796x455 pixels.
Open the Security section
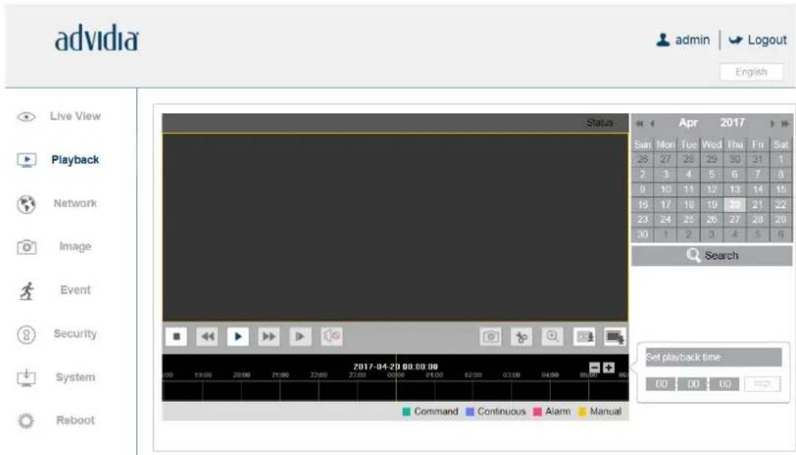pos(75,334)
